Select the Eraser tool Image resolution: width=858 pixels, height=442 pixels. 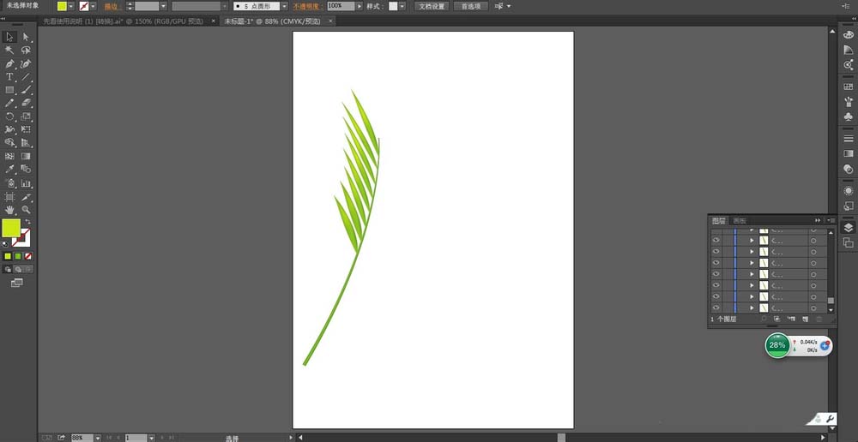26,104
